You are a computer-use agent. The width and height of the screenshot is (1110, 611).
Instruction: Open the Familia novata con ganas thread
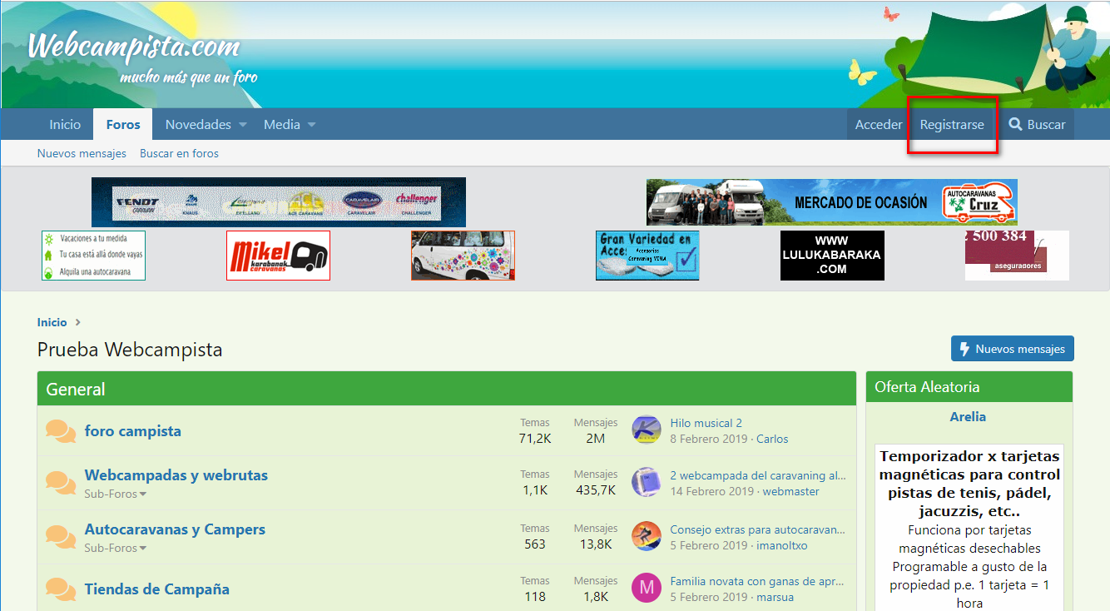click(757, 581)
